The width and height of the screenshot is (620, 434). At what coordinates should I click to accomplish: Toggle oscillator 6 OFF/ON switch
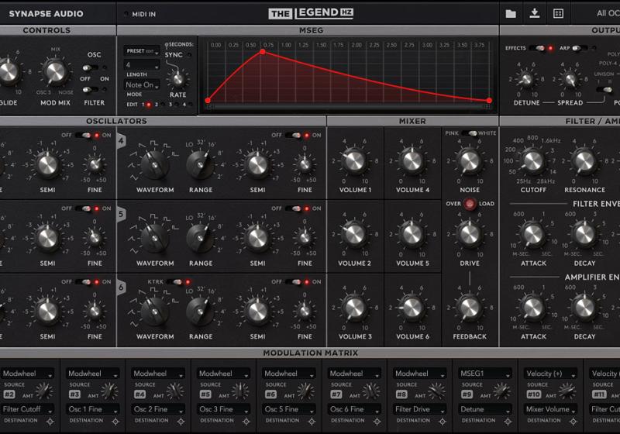click(294, 282)
